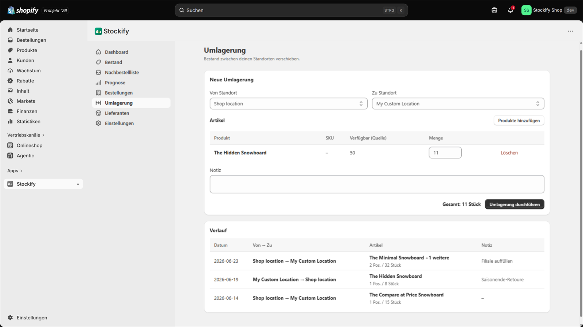Click the Onlineshop store icon
This screenshot has width=583, height=327.
tap(10, 145)
